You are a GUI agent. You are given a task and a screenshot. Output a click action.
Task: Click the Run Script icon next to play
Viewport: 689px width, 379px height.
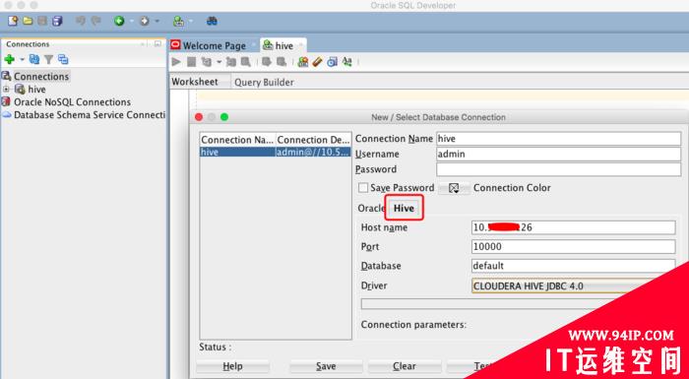192,62
